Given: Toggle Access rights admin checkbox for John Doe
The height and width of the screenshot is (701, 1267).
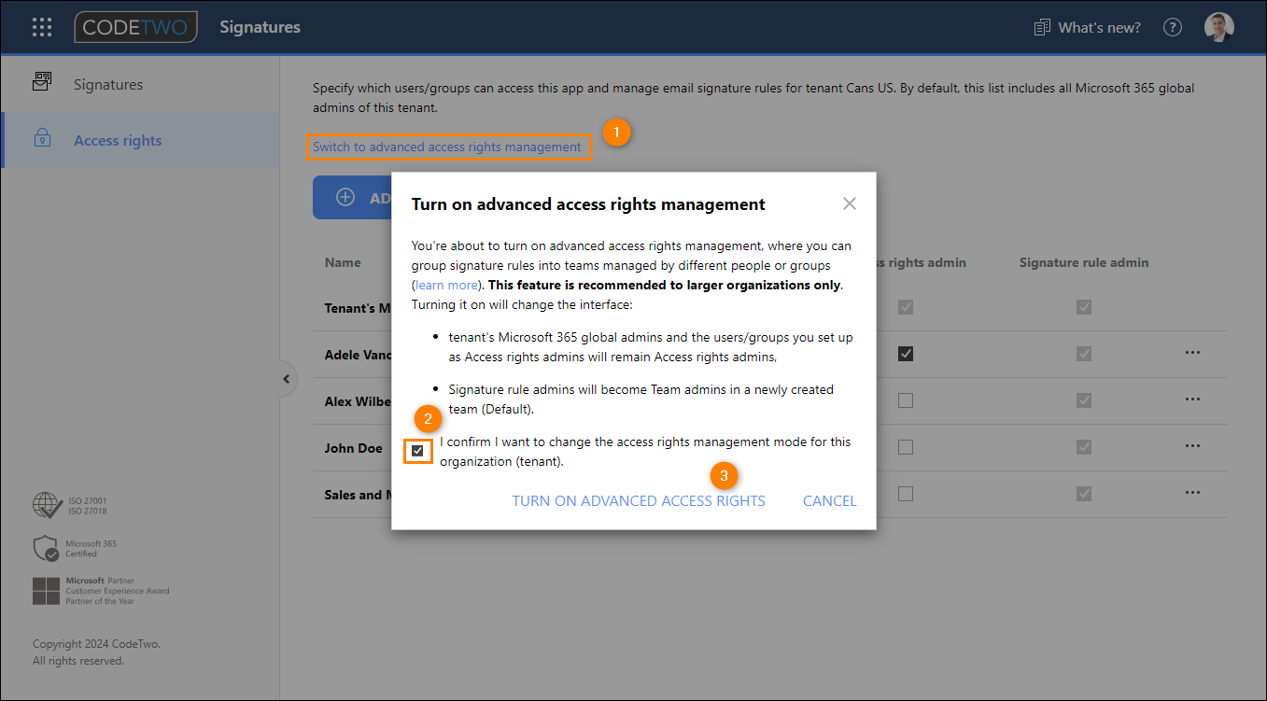Looking at the screenshot, I should 905,447.
